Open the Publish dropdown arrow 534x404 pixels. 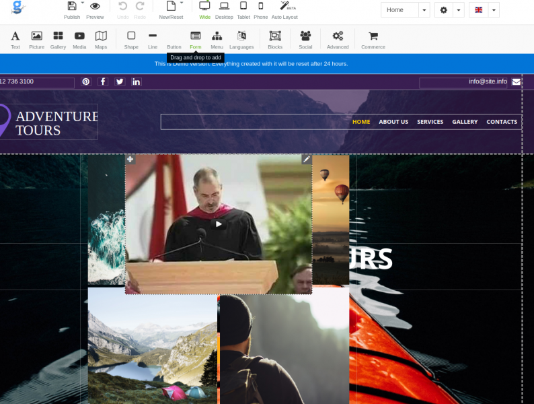coord(83,3)
